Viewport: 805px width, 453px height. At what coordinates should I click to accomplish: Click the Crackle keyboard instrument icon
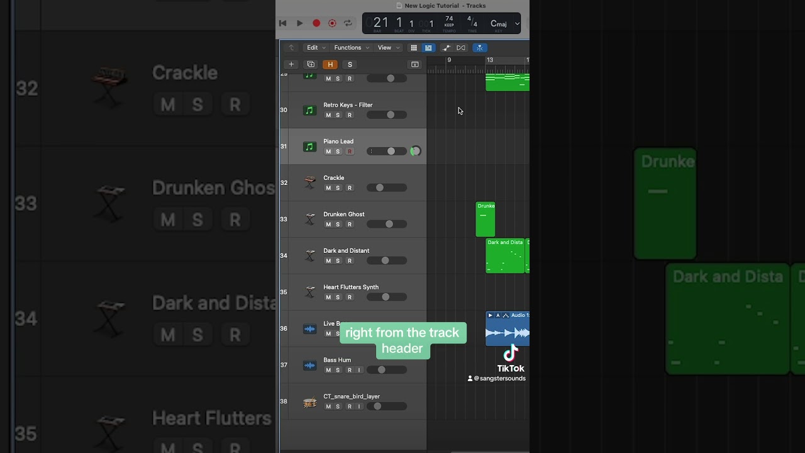pyautogui.click(x=309, y=182)
